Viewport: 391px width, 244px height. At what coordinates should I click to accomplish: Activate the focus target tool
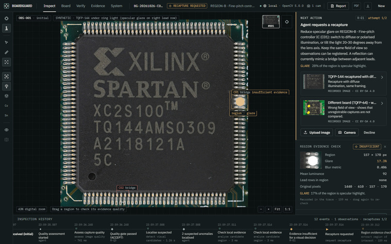tap(6, 76)
